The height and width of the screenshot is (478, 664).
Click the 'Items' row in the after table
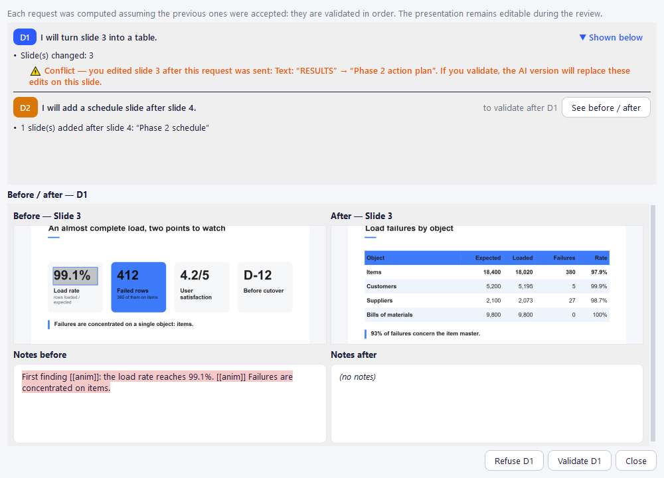coord(487,272)
